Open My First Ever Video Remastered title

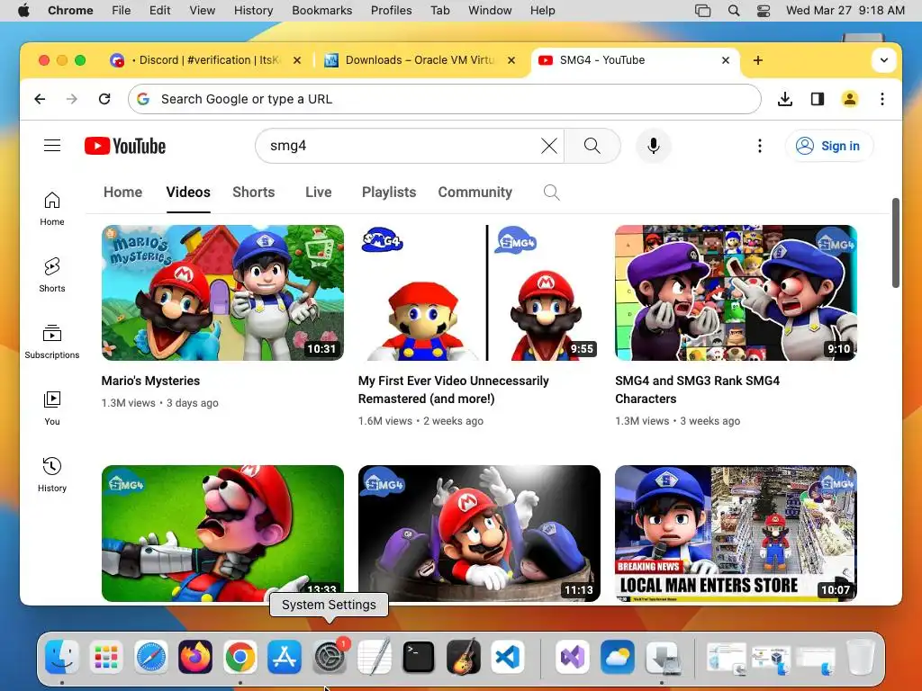click(454, 390)
